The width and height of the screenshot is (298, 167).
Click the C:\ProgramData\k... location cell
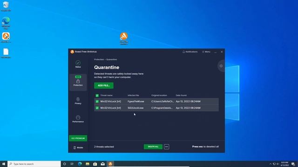point(162,108)
